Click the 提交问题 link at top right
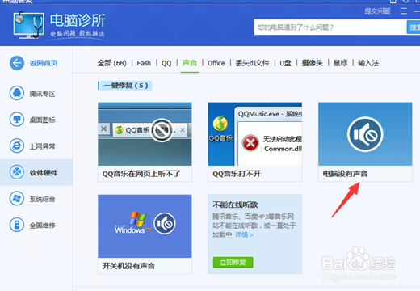 coord(377,11)
